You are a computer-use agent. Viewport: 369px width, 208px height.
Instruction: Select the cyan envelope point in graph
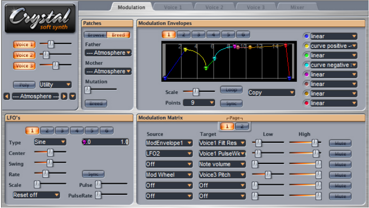coord(215,59)
